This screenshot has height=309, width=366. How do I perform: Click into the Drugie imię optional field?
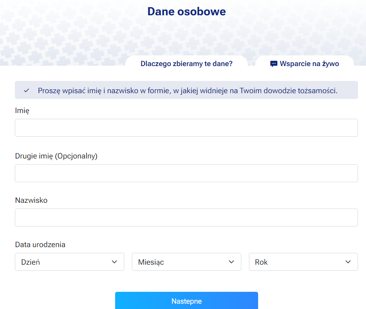click(x=186, y=173)
